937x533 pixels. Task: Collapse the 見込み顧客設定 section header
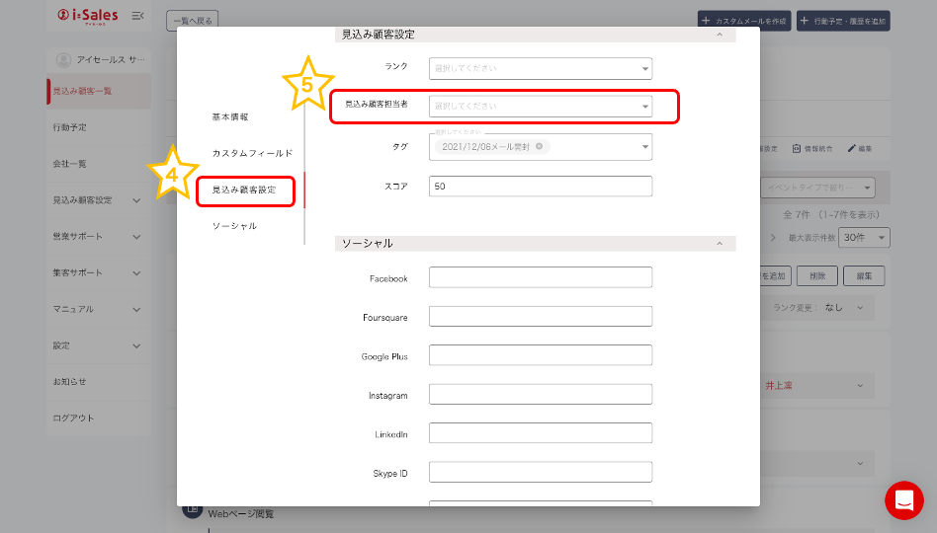pyautogui.click(x=719, y=35)
